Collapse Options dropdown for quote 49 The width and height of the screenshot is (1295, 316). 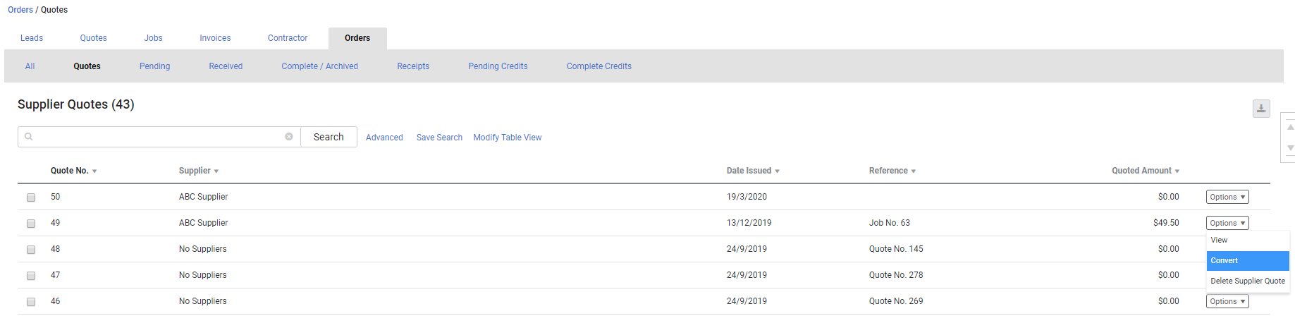point(1227,223)
